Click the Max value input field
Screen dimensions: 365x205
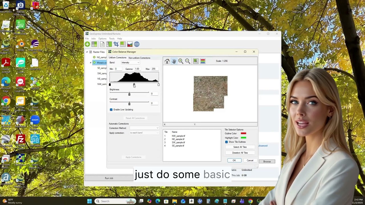point(155,69)
